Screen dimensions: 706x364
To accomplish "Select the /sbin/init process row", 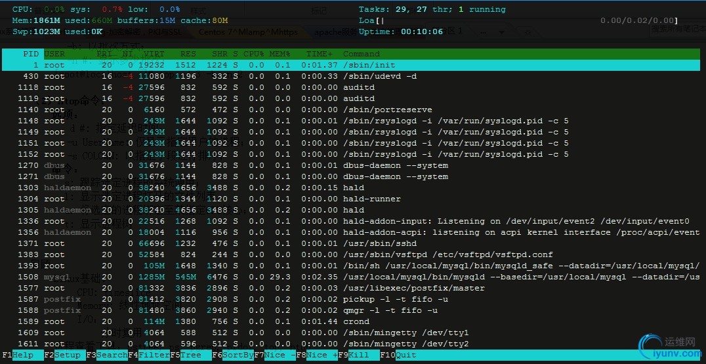I will 351,65.
